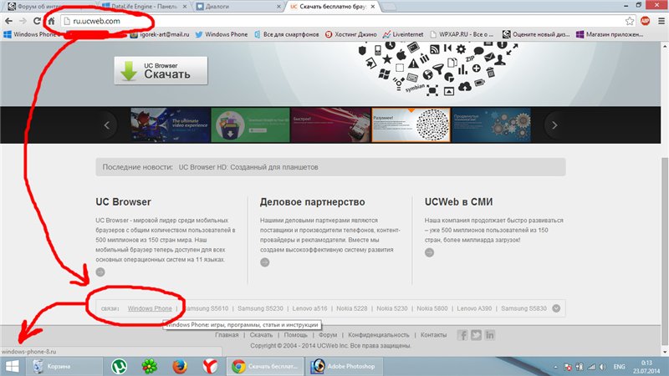Select the Быстрее red thumbnail
This screenshot has height=376, width=669.
(330, 124)
